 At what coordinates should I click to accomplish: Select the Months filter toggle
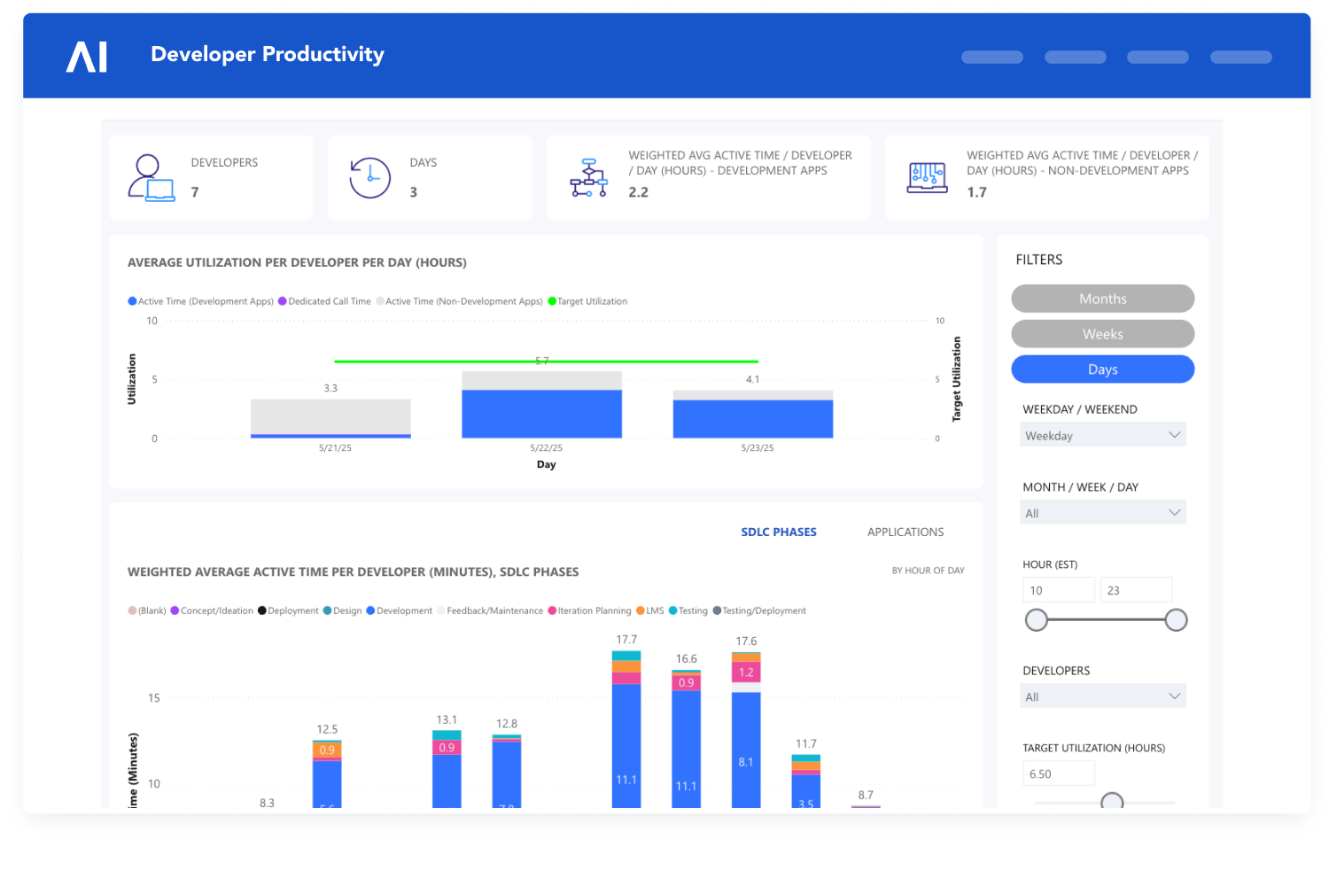click(x=1102, y=299)
